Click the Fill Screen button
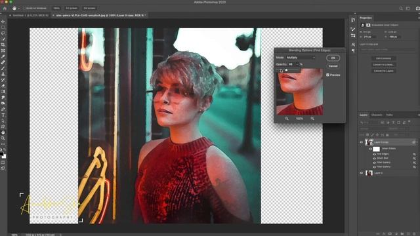The height and width of the screenshot is (236, 420). 89,9
